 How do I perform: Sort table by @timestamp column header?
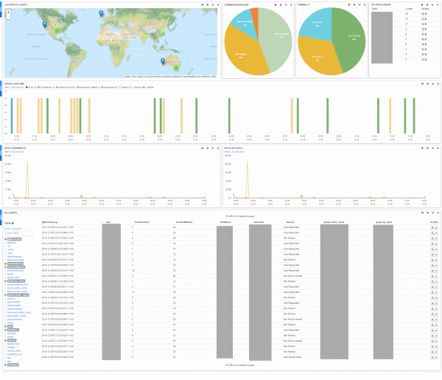(50, 222)
